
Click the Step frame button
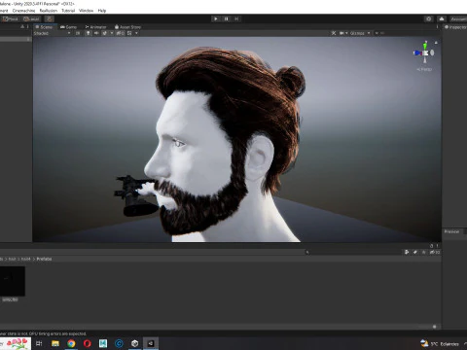236,18
